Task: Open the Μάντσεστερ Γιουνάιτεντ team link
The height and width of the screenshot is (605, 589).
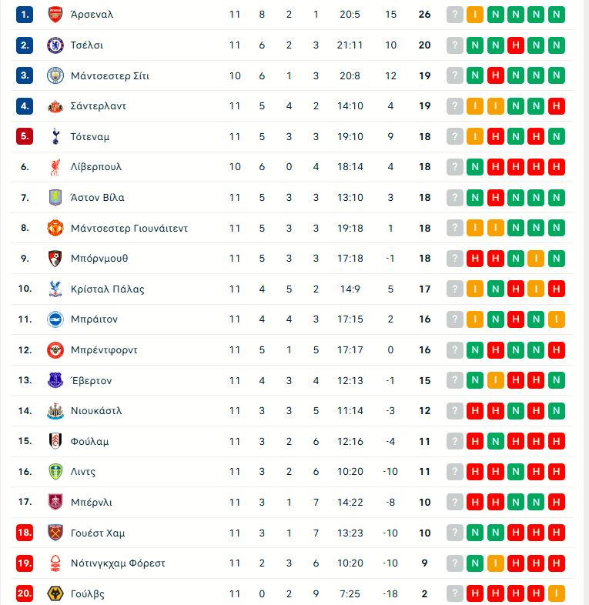Action: 129,229
